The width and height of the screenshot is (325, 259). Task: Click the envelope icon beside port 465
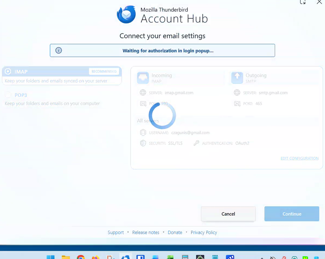click(237, 103)
